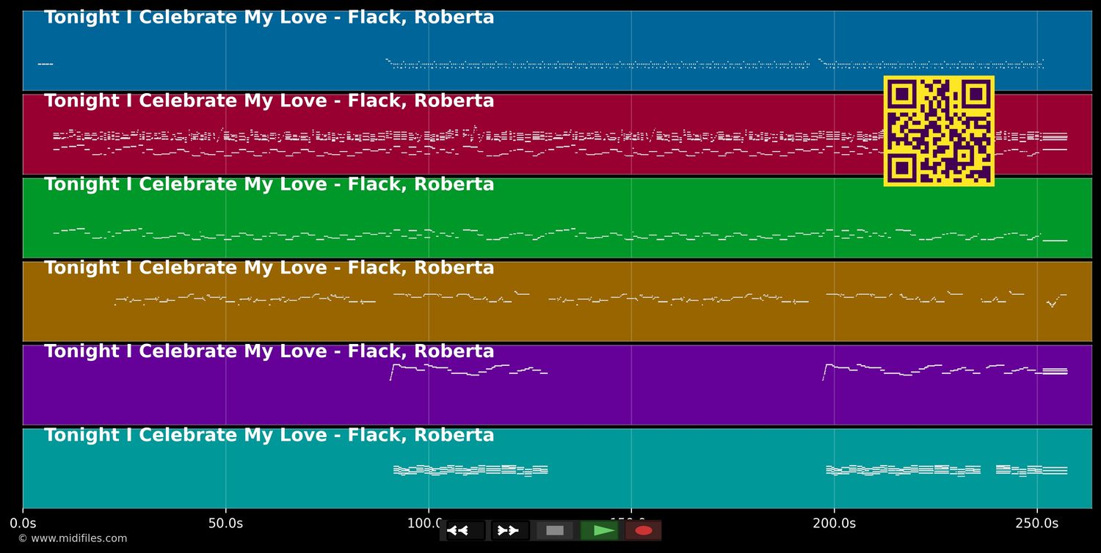Screen dimensions: 1101x553
Task: Click the 0.0s time axis label
Action: pyautogui.click(x=23, y=523)
